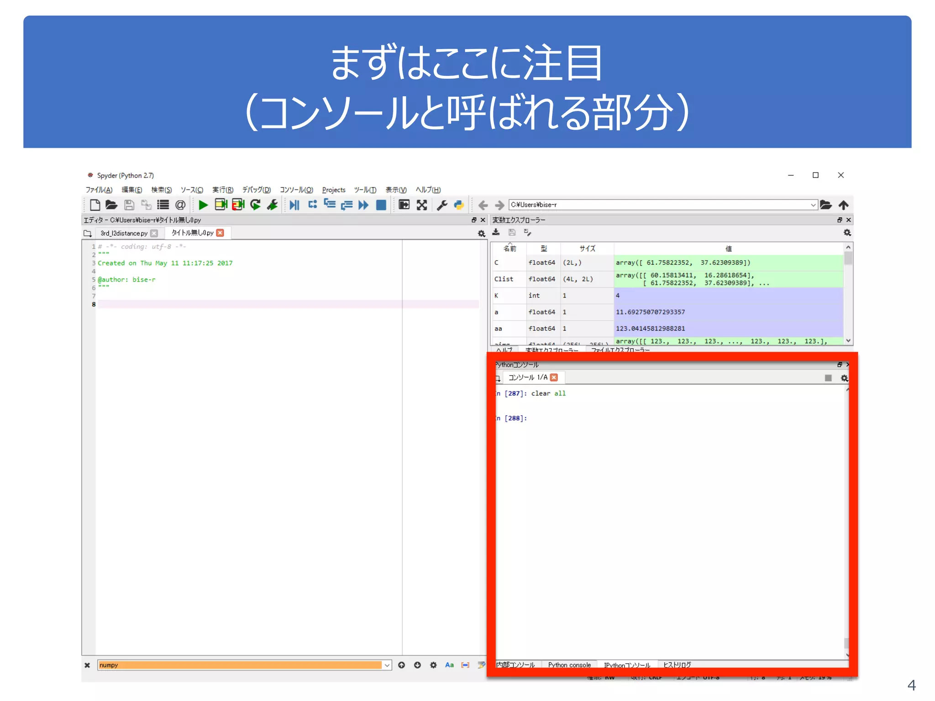Run the file with the green play button
Screen dimensions: 935x701
(x=203, y=205)
